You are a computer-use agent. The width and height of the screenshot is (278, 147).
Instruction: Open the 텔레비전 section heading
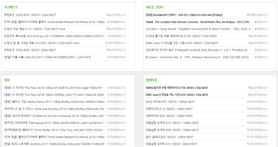(x=152, y=80)
